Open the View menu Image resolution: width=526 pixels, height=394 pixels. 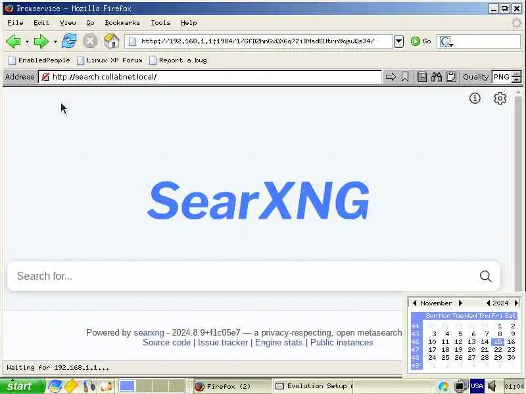[x=68, y=23]
